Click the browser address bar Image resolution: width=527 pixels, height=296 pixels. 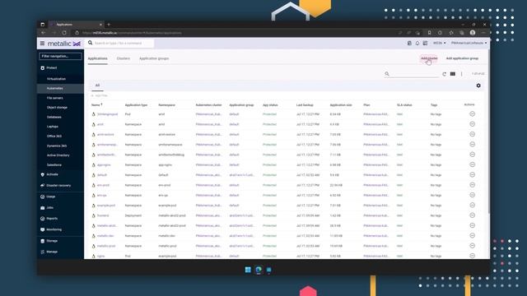coord(236,33)
